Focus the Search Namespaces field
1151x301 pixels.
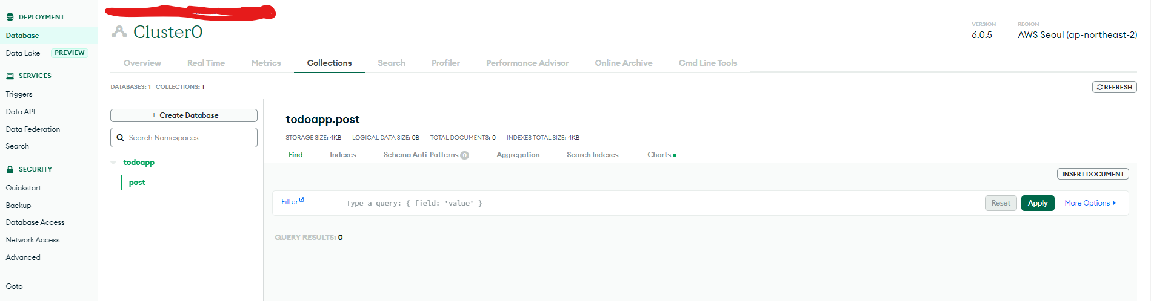(184, 138)
